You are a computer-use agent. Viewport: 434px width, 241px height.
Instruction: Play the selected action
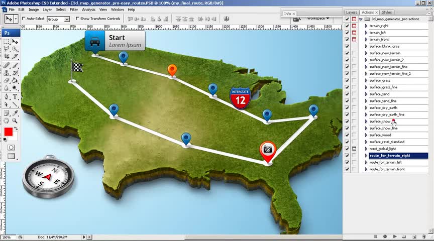tap(395, 236)
